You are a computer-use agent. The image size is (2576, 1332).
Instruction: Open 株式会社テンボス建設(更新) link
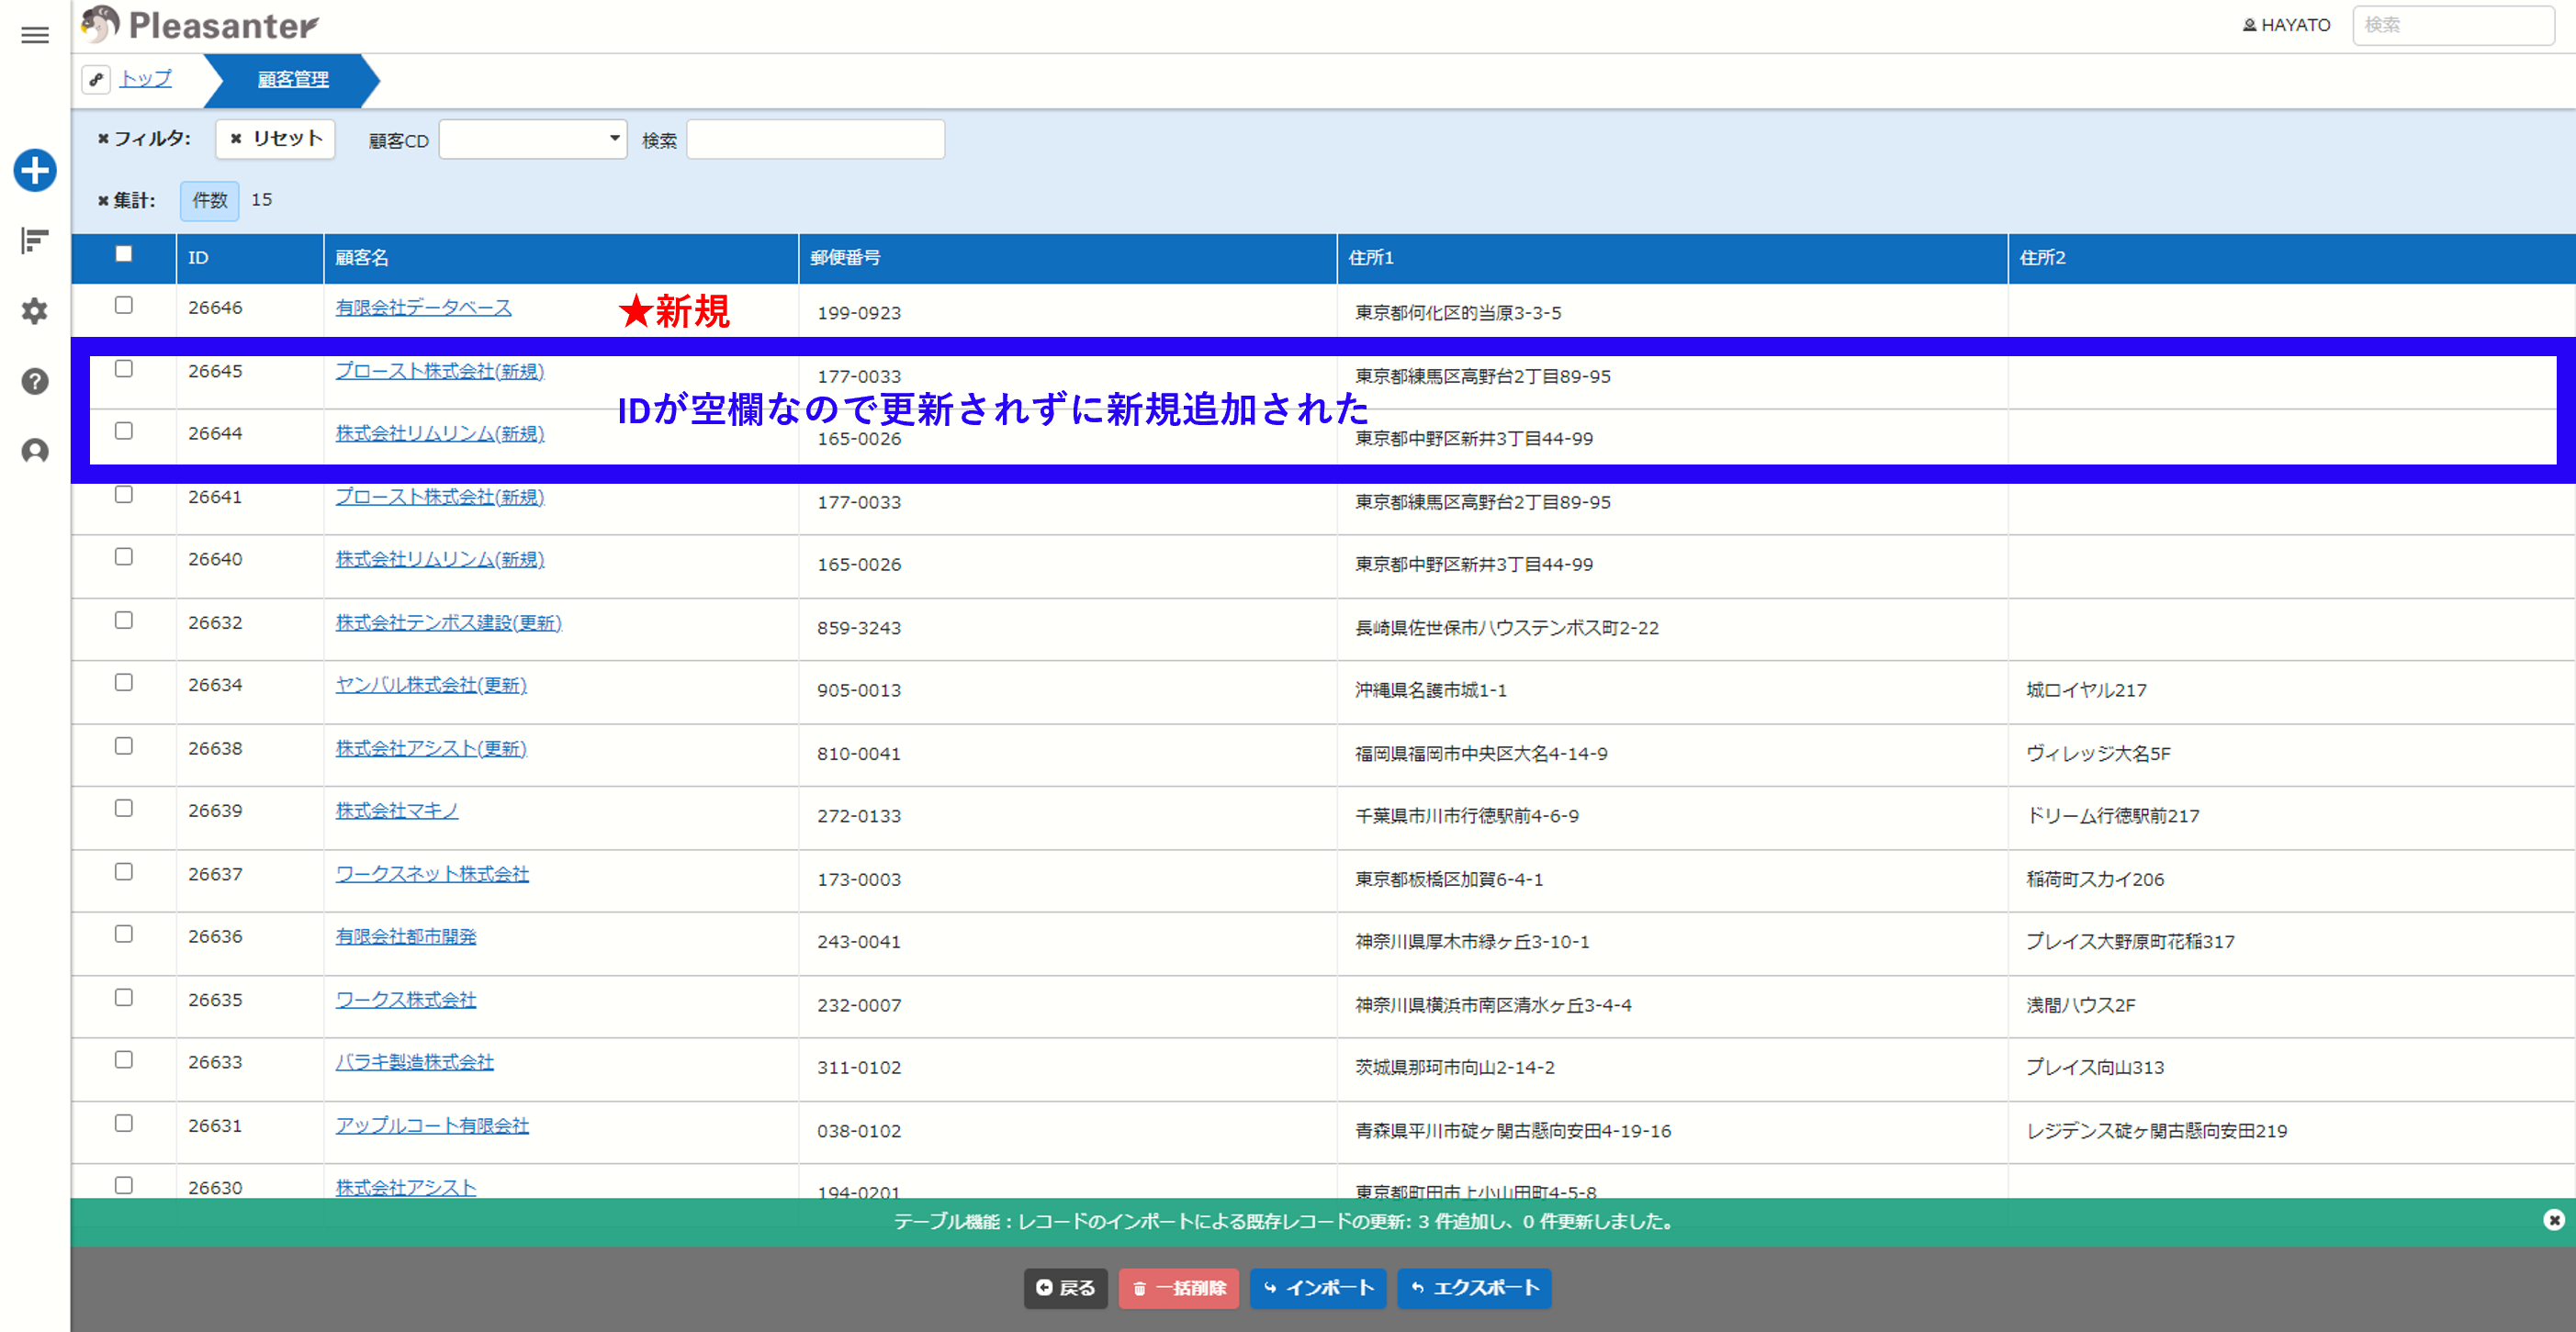point(448,621)
